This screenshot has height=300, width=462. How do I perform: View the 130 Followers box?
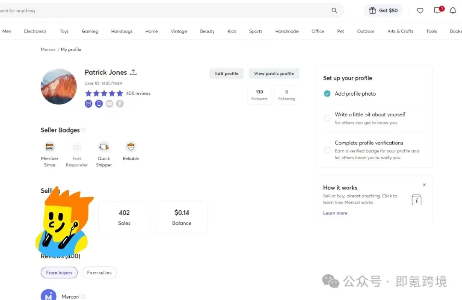(259, 95)
